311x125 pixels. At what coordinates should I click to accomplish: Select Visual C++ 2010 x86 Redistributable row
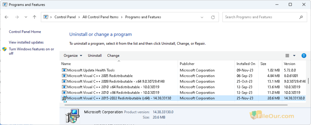coord(183,92)
